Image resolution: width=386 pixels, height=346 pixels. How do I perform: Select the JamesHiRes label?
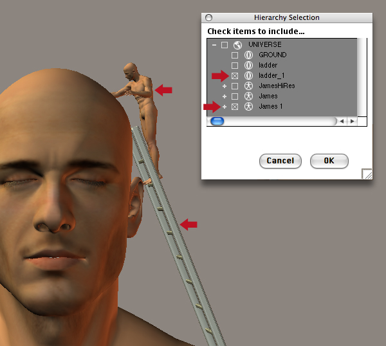pyautogui.click(x=277, y=86)
